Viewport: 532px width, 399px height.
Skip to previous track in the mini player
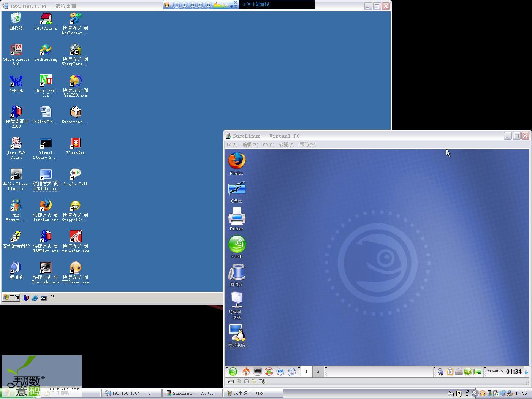[x=193, y=5]
